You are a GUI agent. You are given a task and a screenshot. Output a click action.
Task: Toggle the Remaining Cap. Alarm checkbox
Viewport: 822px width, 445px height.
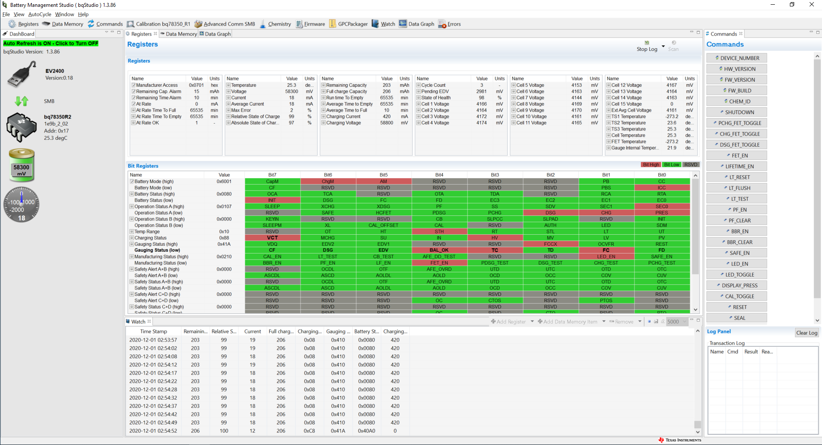(134, 91)
